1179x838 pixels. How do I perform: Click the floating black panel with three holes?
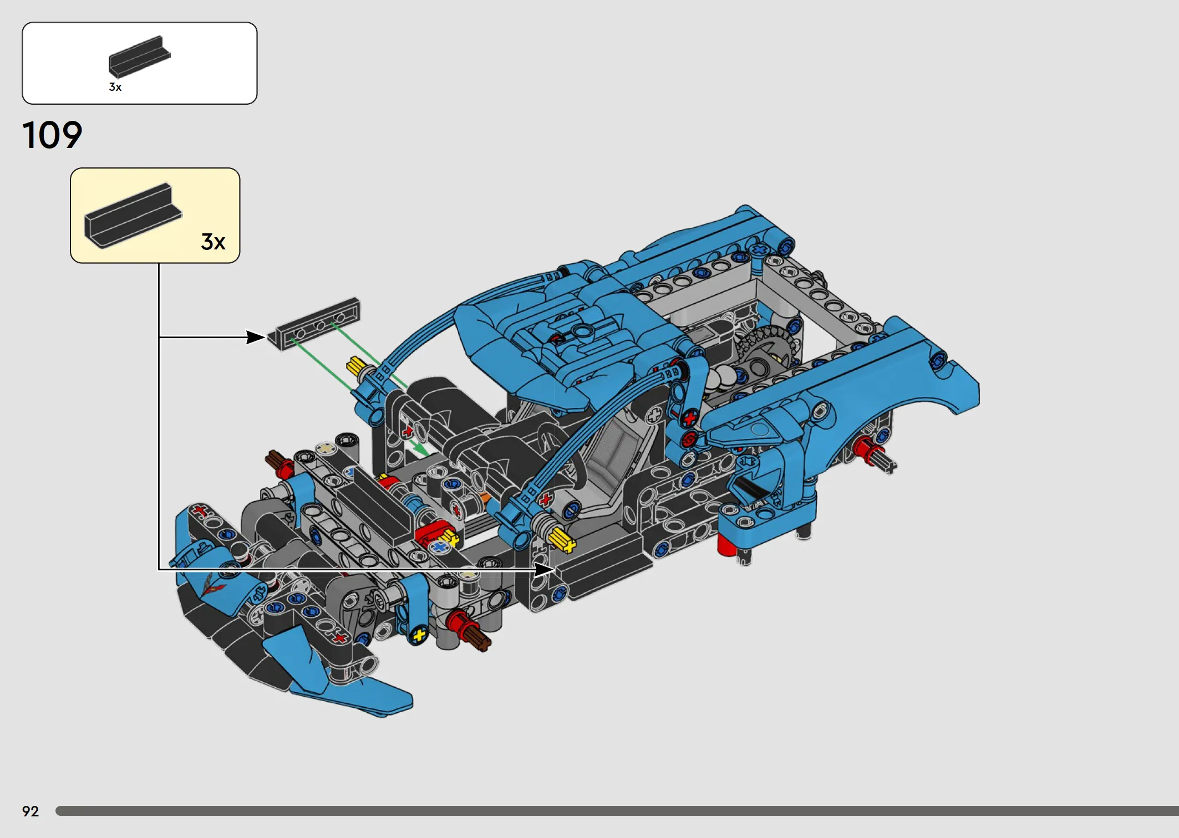314,324
